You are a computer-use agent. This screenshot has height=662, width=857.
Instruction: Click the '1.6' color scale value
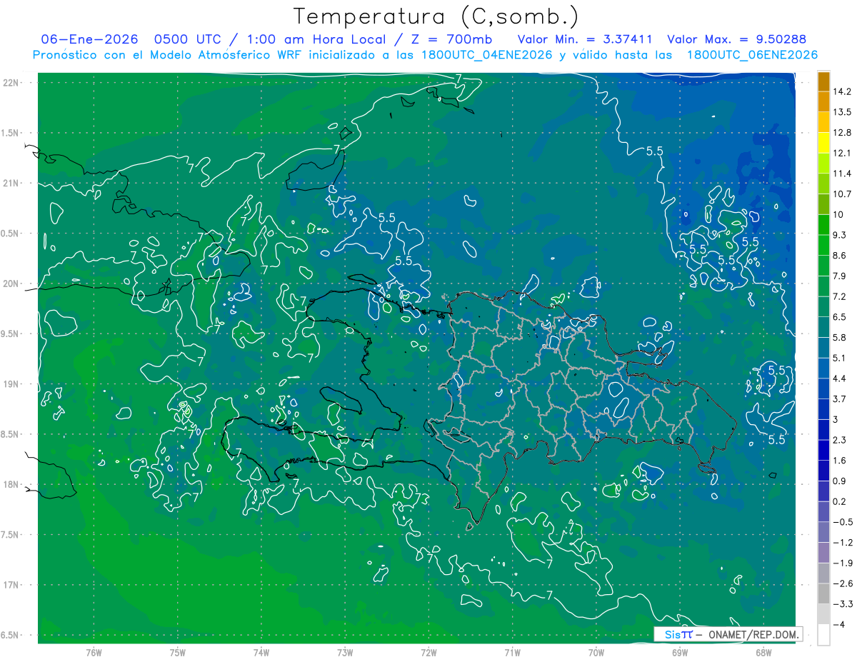[839, 461]
